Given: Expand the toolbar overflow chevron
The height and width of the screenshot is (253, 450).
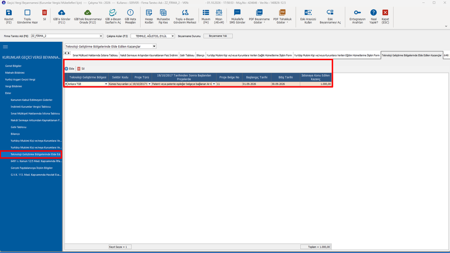Looking at the screenshot, I should (446, 26).
